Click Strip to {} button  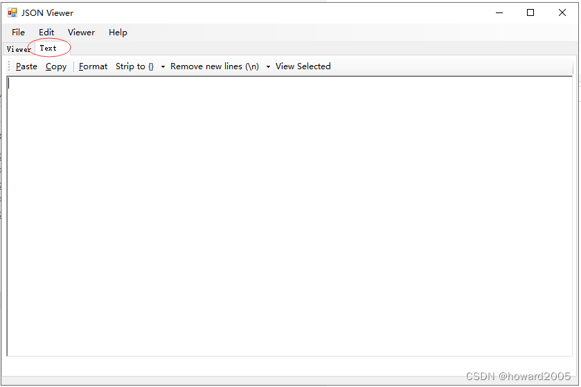[x=134, y=66]
